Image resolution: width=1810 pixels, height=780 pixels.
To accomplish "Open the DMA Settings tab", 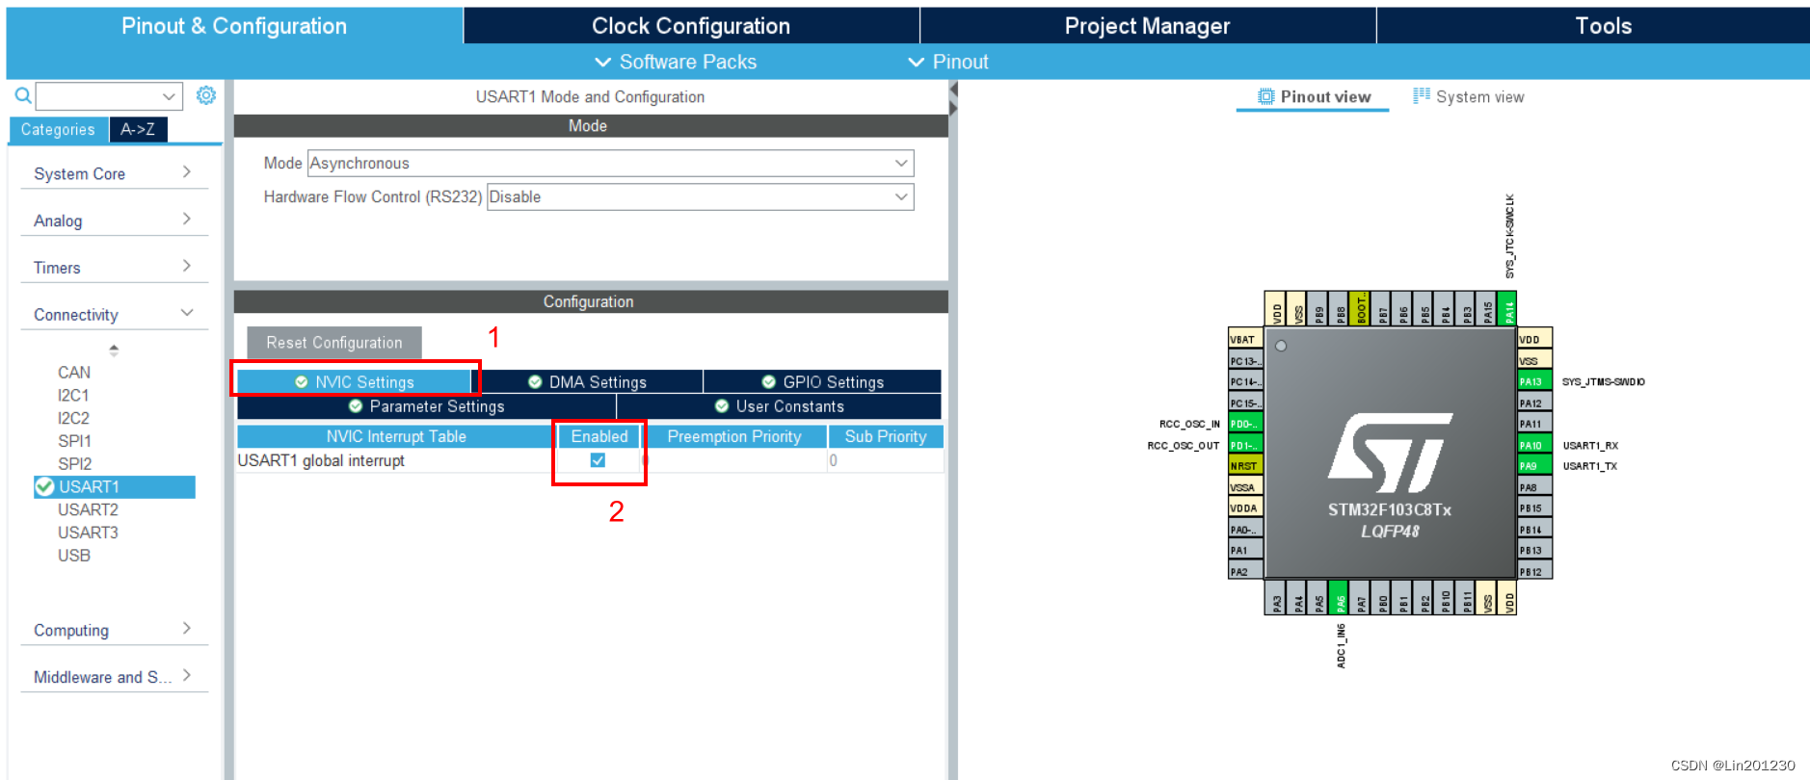I will pos(588,382).
